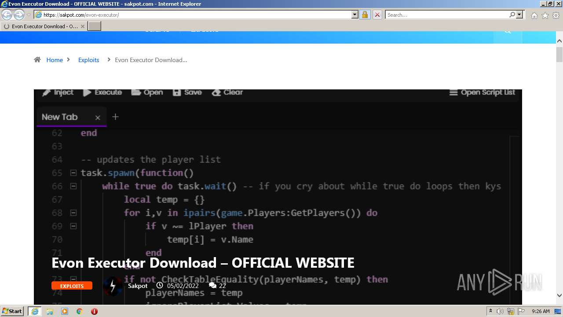Follow the Exploits breadcrumb link
This screenshot has width=563, height=317.
pos(88,60)
